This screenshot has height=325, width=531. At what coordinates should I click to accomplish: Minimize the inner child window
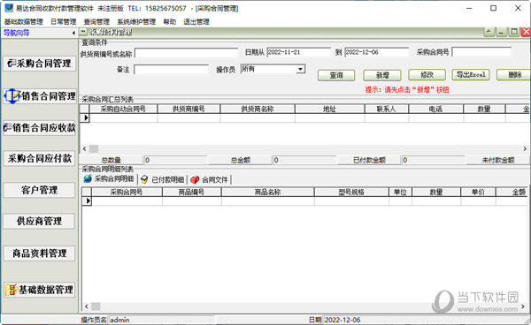click(501, 32)
